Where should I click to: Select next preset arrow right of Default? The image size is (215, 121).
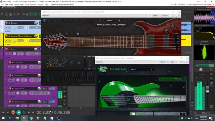point(119,20)
